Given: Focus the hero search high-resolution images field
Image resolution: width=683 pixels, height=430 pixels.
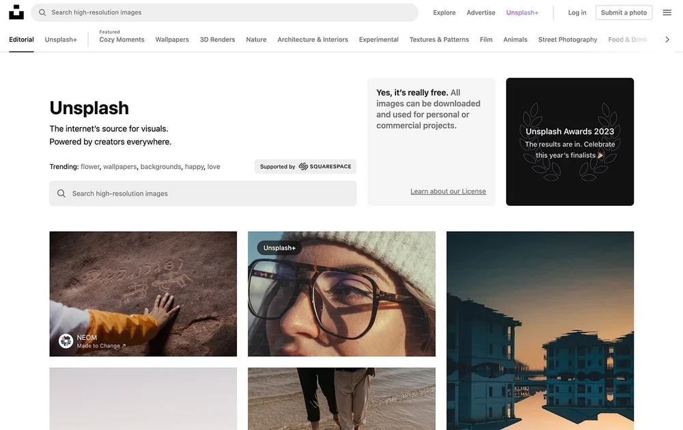Looking at the screenshot, I should tap(203, 193).
